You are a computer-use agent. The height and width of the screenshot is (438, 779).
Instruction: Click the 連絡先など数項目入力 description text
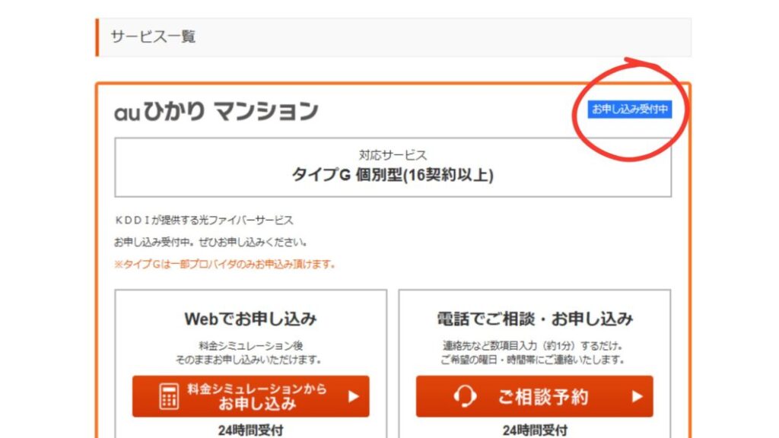(x=533, y=346)
